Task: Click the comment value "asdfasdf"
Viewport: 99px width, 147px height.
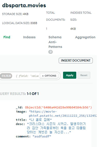Action: tap(42, 136)
